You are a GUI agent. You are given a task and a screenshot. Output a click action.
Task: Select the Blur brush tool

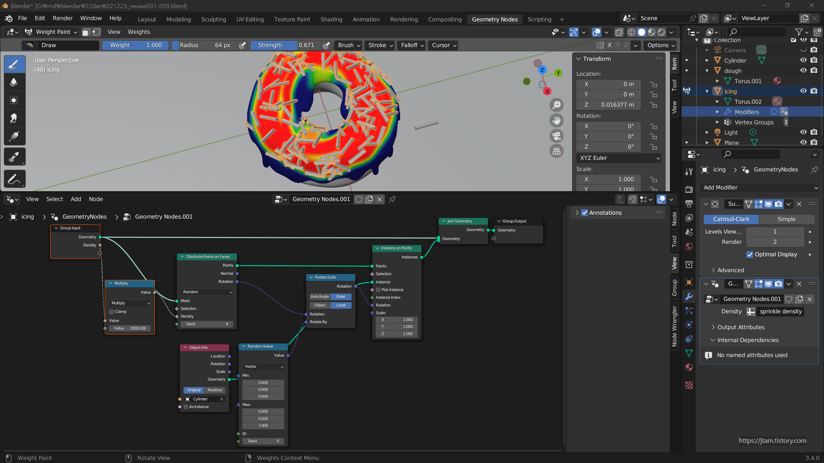click(x=14, y=82)
